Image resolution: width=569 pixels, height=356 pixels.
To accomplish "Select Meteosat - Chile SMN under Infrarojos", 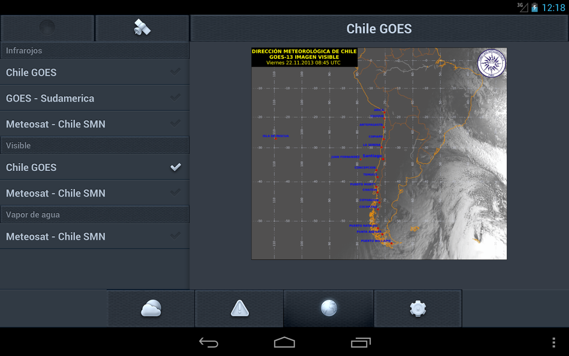I will pyautogui.click(x=95, y=124).
